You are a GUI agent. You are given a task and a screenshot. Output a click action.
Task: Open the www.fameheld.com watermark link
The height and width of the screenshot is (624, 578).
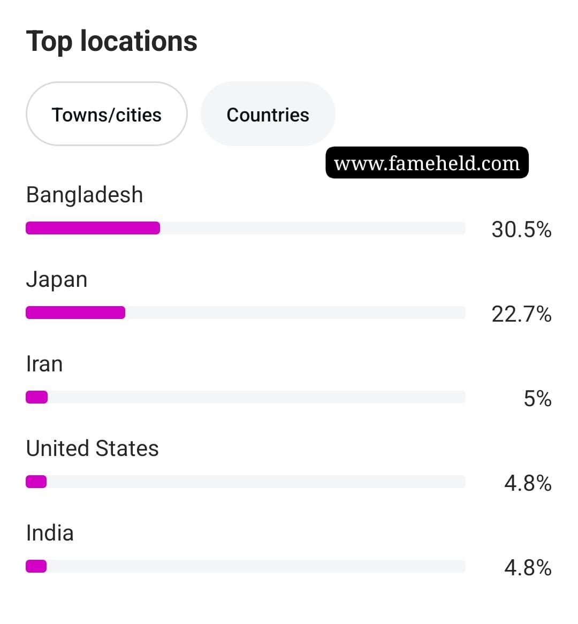[x=427, y=163]
